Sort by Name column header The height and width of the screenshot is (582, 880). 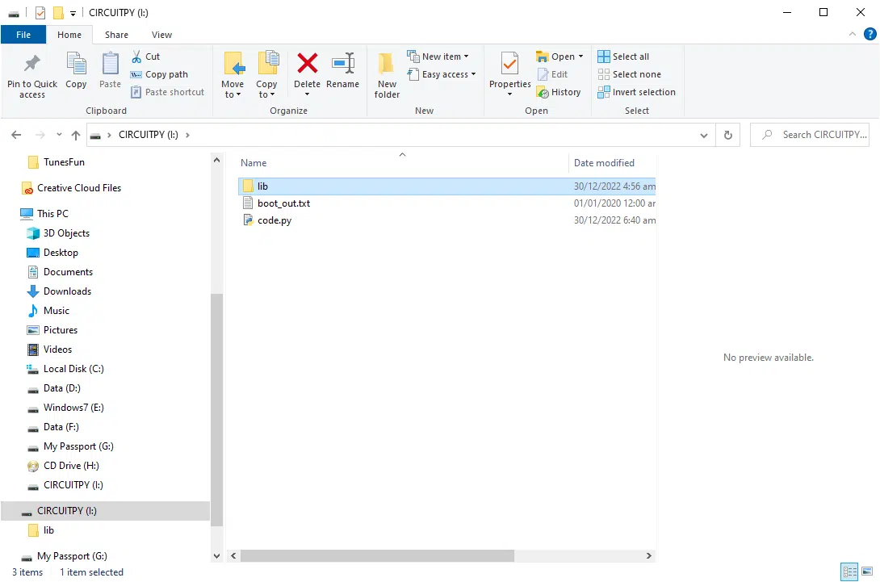pos(254,163)
